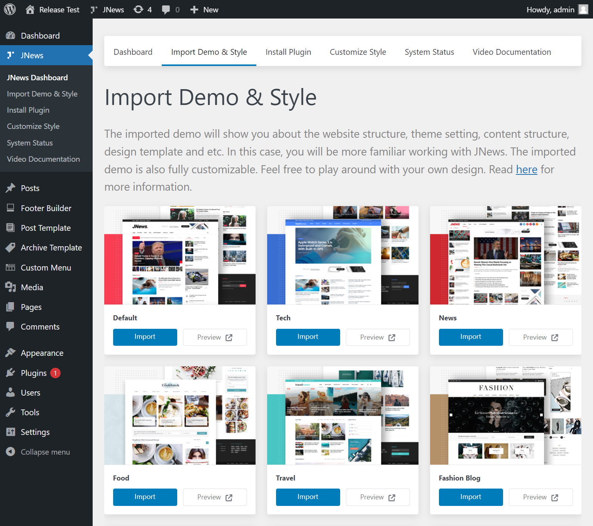Click the Custom Menu icon
Viewport: 593px width, 526px height.
click(x=10, y=267)
